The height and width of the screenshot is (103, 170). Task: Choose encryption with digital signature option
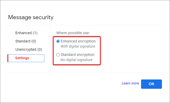click(x=58, y=41)
